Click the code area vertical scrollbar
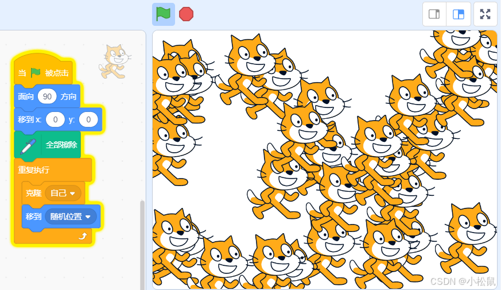 point(142,245)
